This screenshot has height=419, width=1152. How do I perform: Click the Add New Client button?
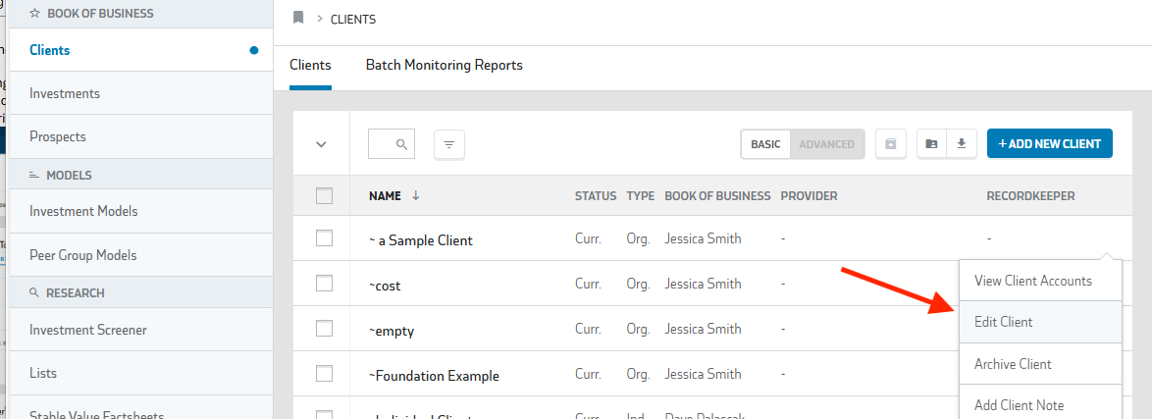[x=1049, y=144]
